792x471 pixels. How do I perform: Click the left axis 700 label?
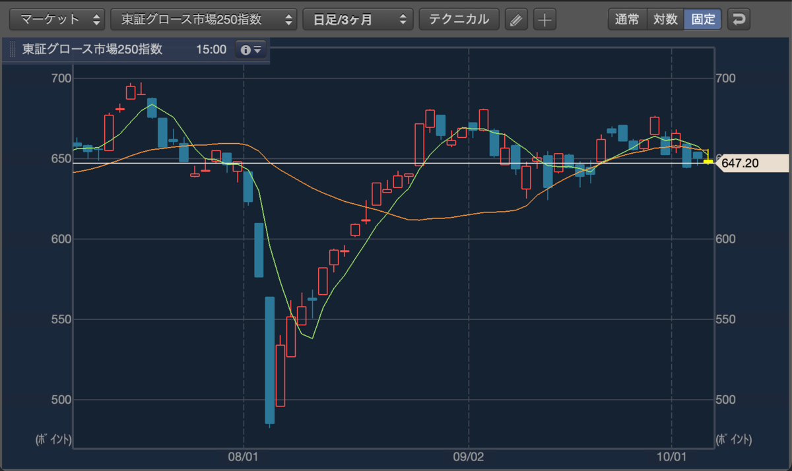tap(61, 78)
